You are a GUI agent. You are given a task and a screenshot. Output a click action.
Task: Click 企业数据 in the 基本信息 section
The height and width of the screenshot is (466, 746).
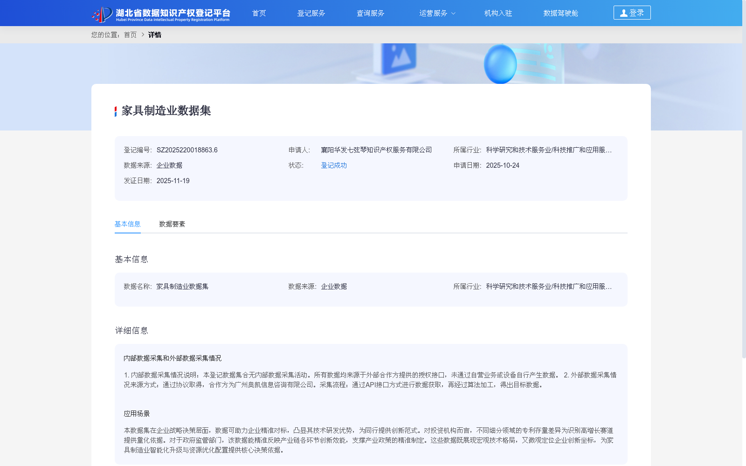334,287
